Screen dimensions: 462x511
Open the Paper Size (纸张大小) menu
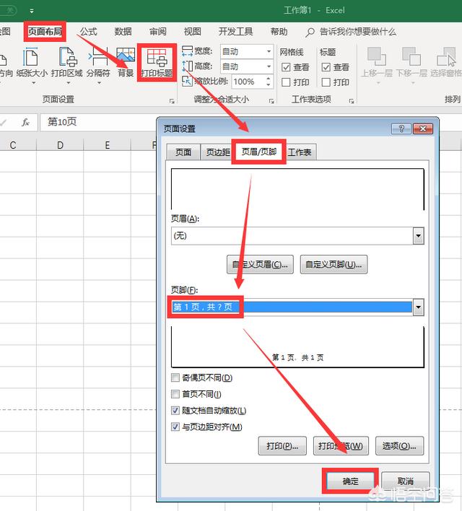(32, 65)
